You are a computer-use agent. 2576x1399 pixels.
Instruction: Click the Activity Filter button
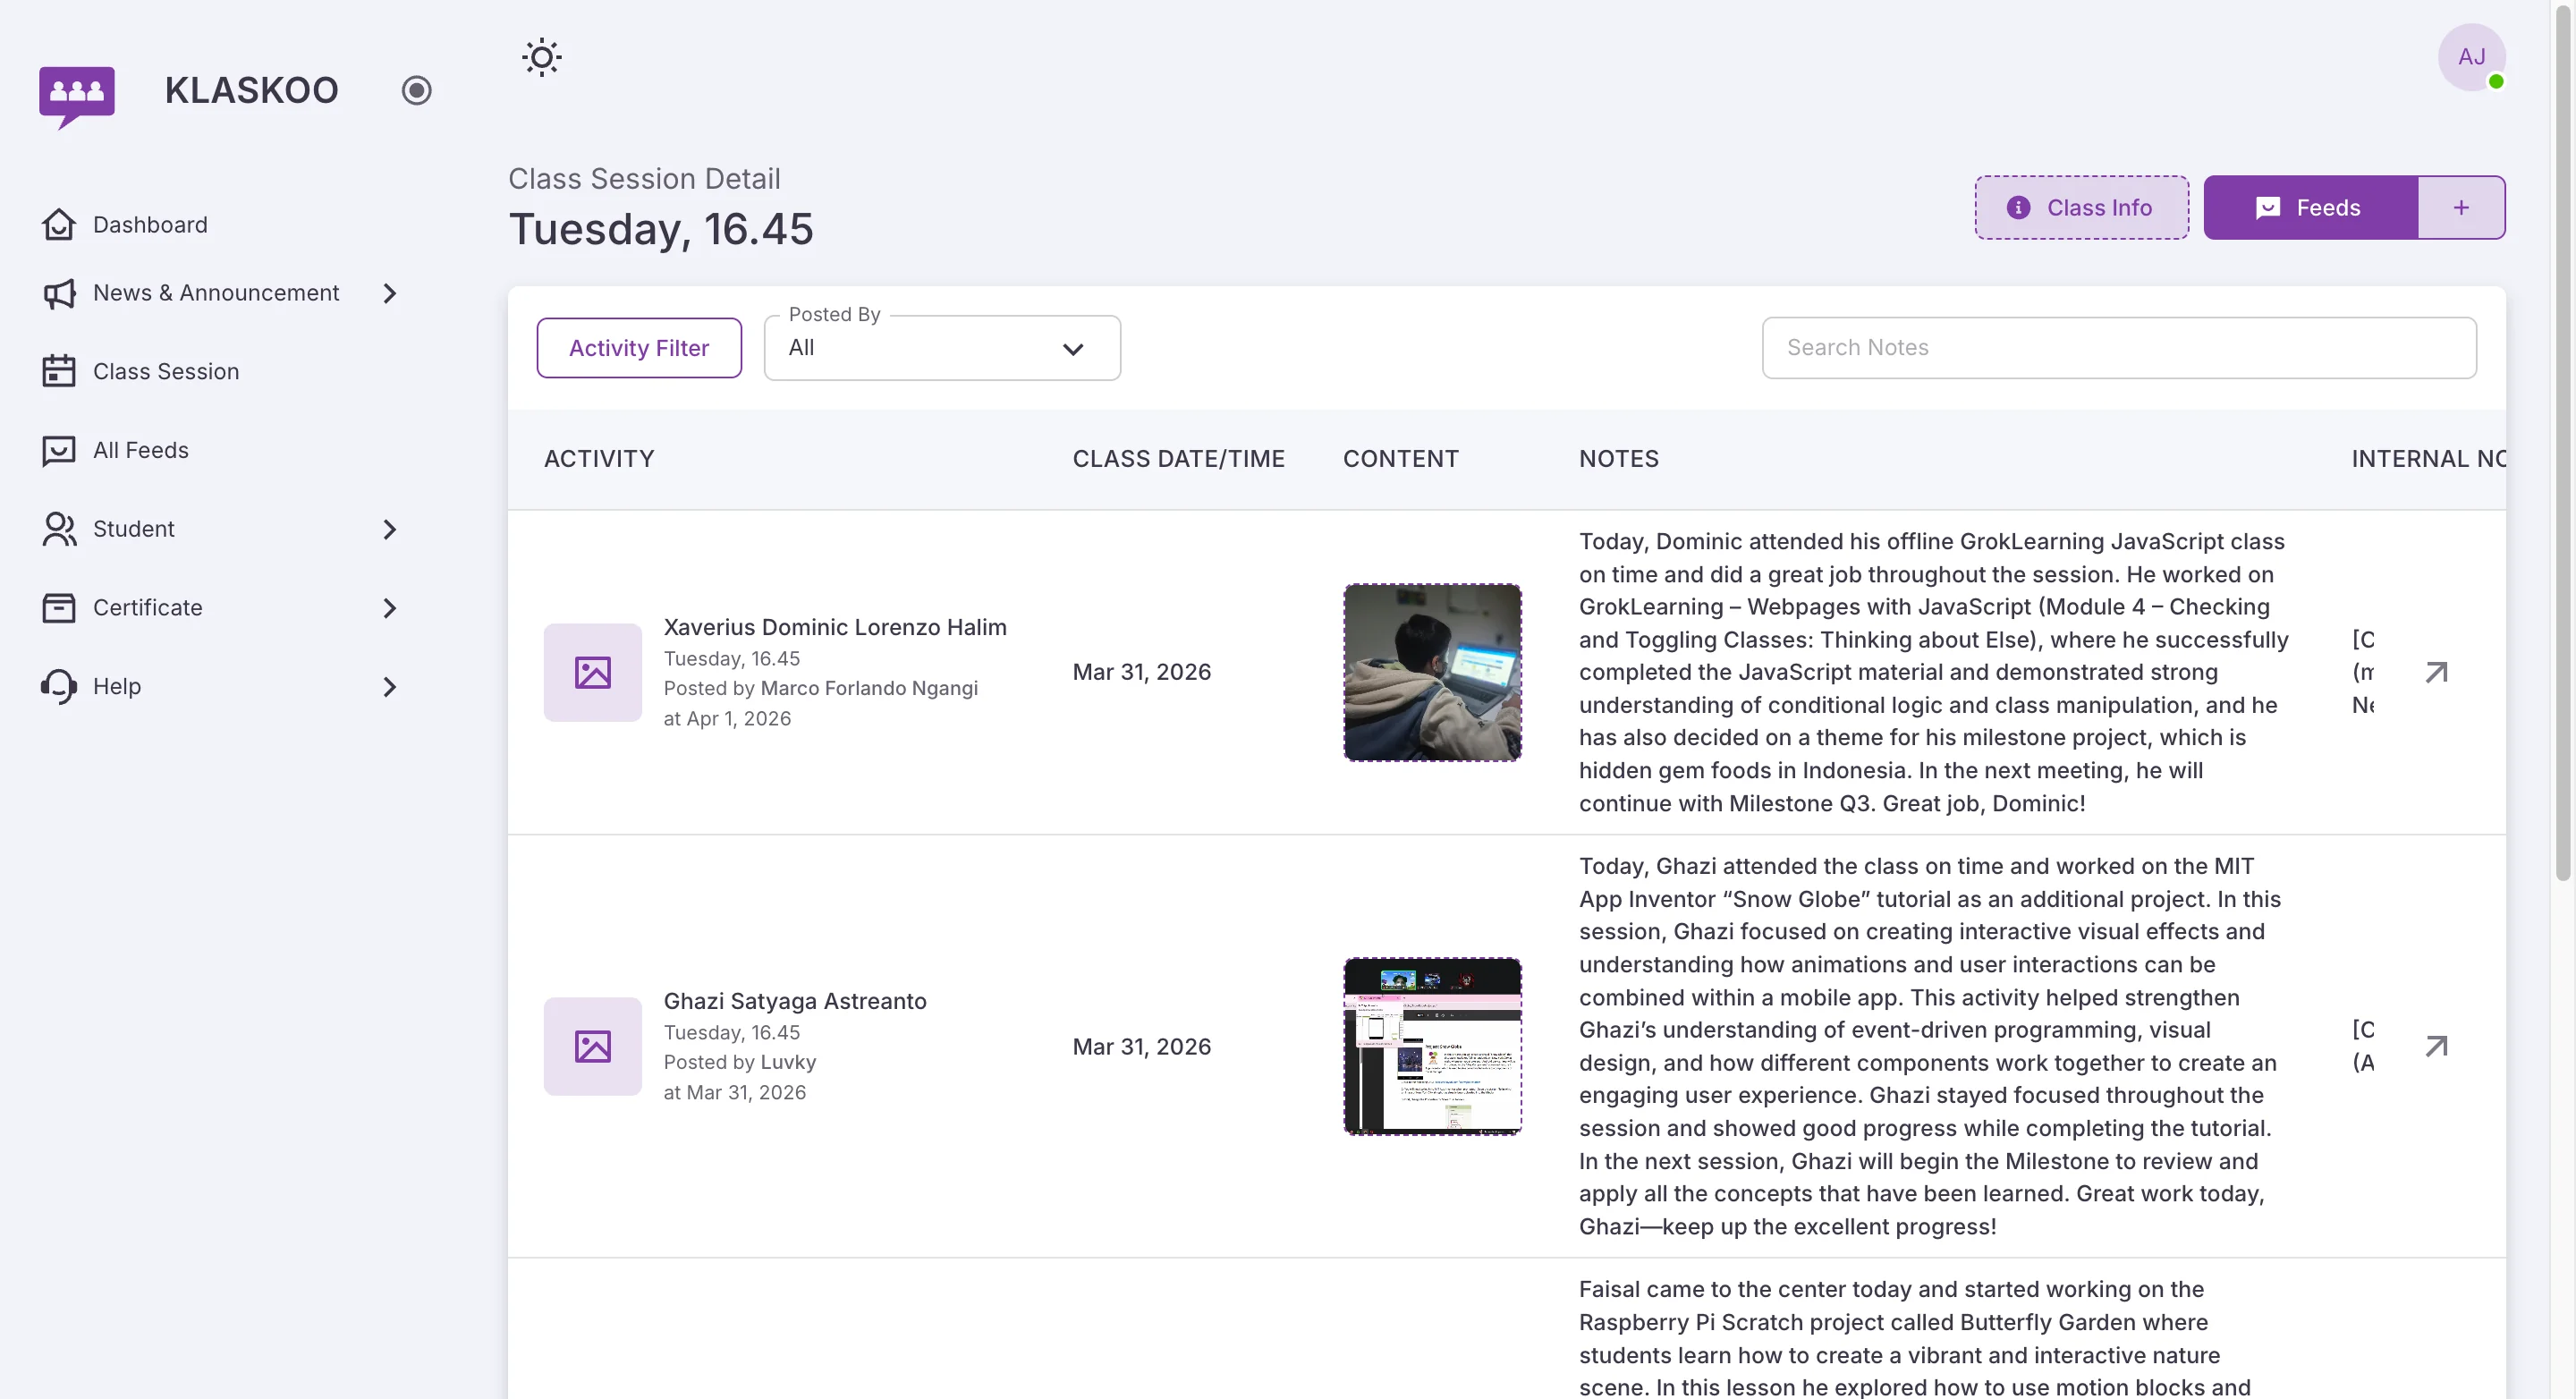coord(639,347)
